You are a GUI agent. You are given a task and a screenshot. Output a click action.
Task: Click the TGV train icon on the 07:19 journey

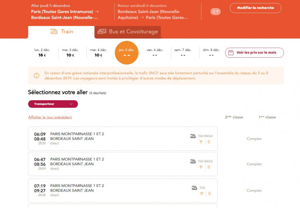(194, 188)
